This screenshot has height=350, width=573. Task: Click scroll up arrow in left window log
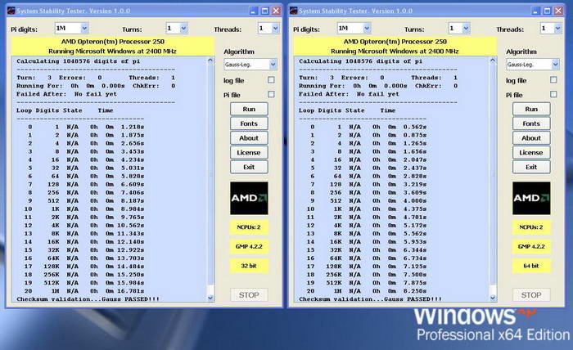click(x=210, y=61)
